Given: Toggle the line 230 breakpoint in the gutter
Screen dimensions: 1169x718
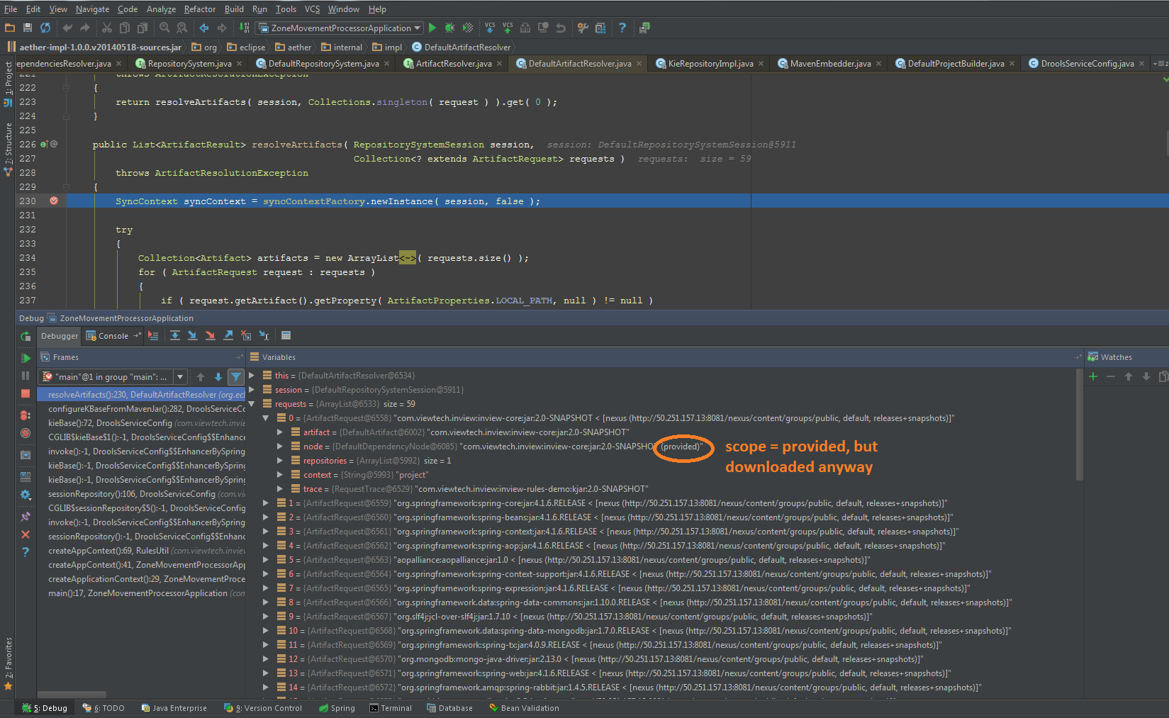Looking at the screenshot, I should pos(54,201).
